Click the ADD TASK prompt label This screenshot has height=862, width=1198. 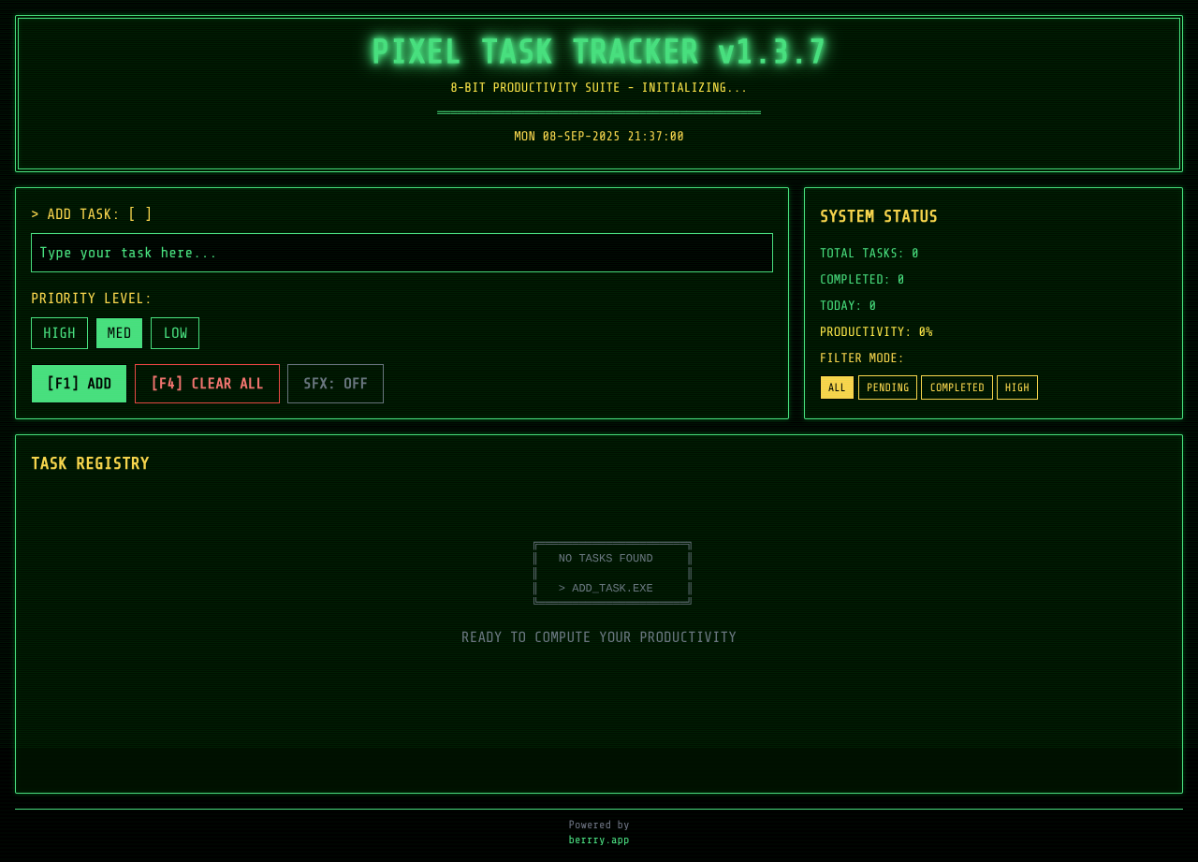pyautogui.click(x=92, y=212)
